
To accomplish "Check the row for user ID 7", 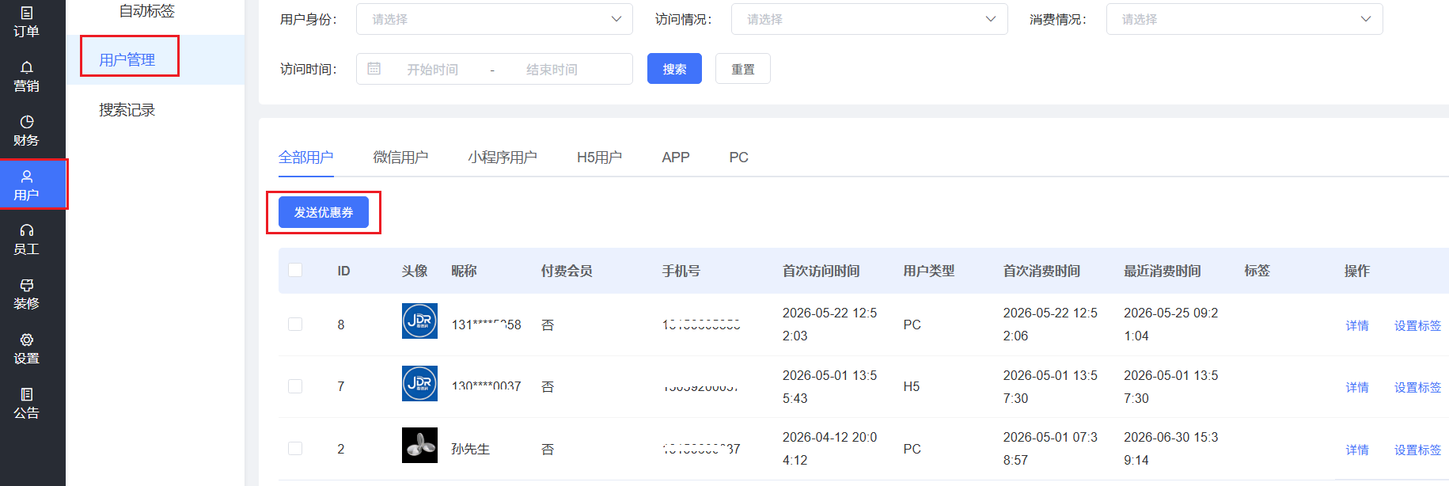I will pyautogui.click(x=295, y=386).
